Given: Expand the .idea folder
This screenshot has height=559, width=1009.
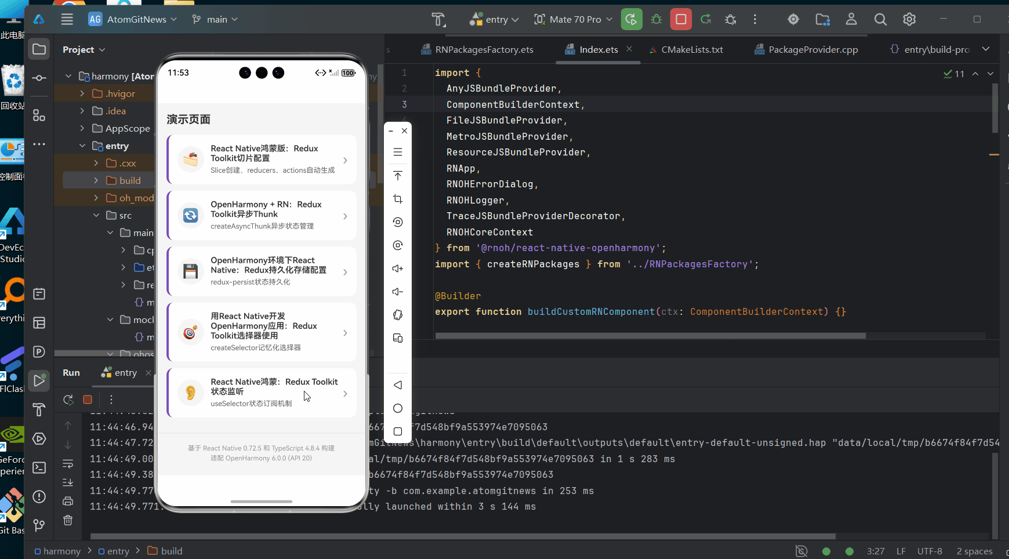Looking at the screenshot, I should [82, 111].
